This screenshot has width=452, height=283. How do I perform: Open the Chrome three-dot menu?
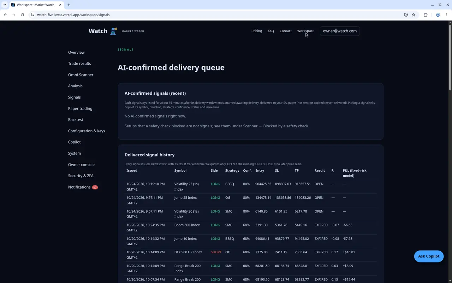coord(447,15)
